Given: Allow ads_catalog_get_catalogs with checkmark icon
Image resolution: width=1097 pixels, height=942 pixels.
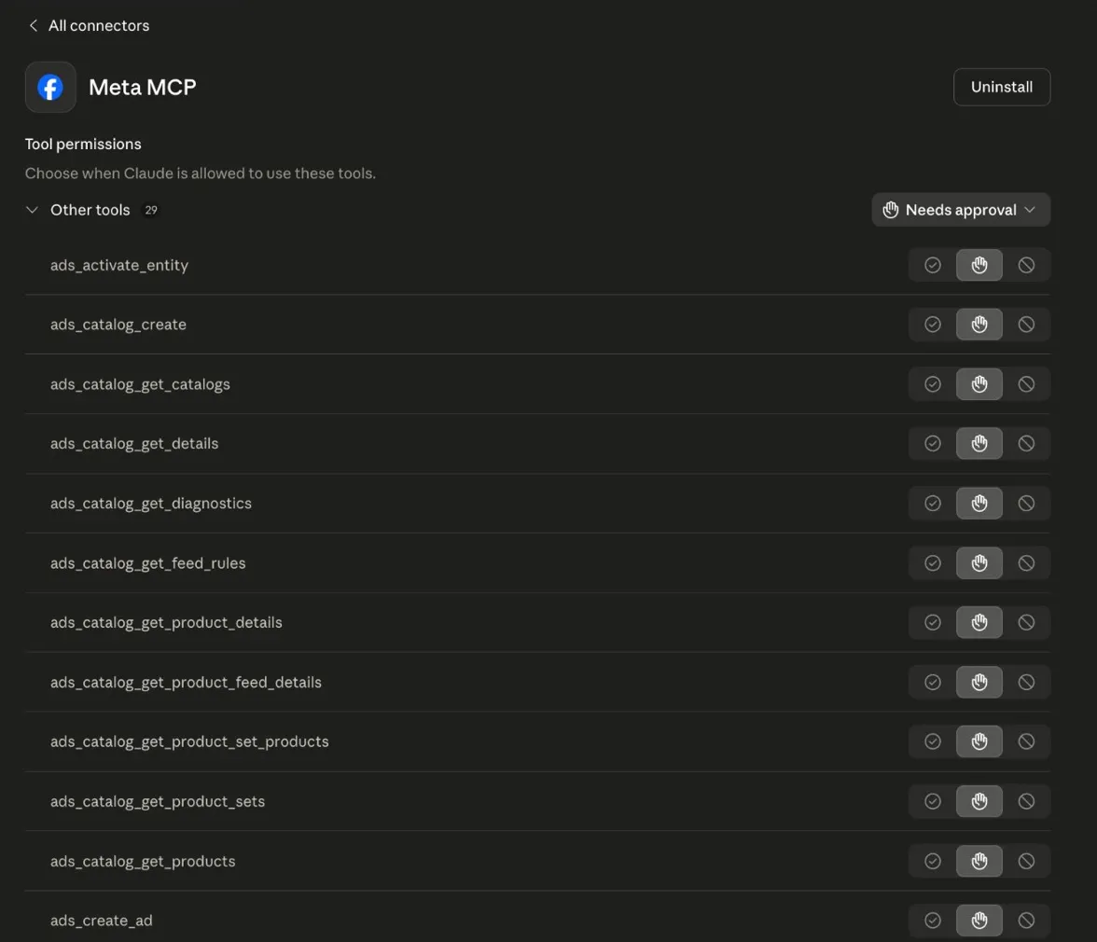Looking at the screenshot, I should pos(932,384).
